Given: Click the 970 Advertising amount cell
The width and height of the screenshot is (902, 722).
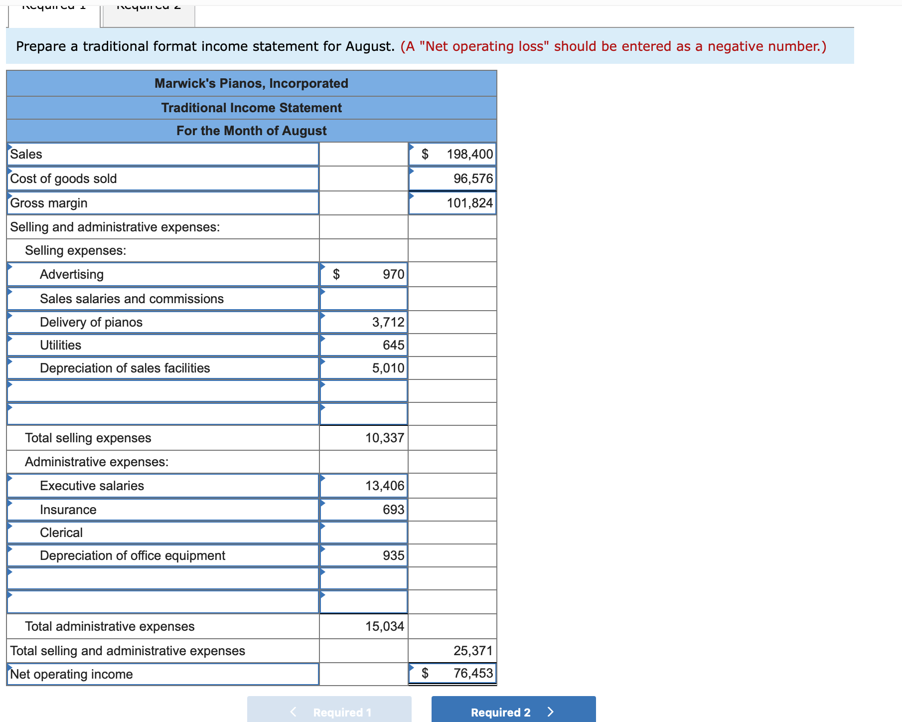Looking at the screenshot, I should tap(363, 274).
